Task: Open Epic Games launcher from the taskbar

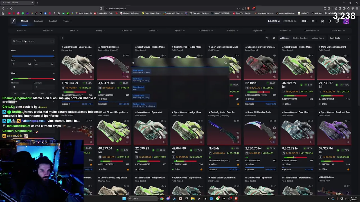Action: (186, 199)
